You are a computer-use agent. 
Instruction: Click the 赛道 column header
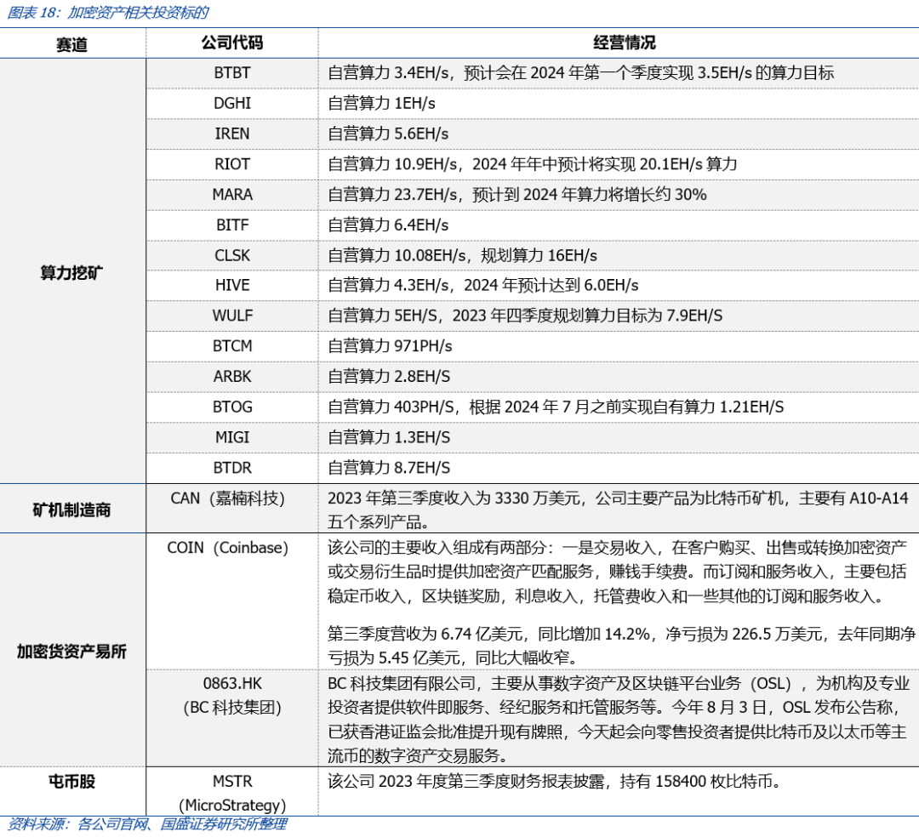[71, 44]
